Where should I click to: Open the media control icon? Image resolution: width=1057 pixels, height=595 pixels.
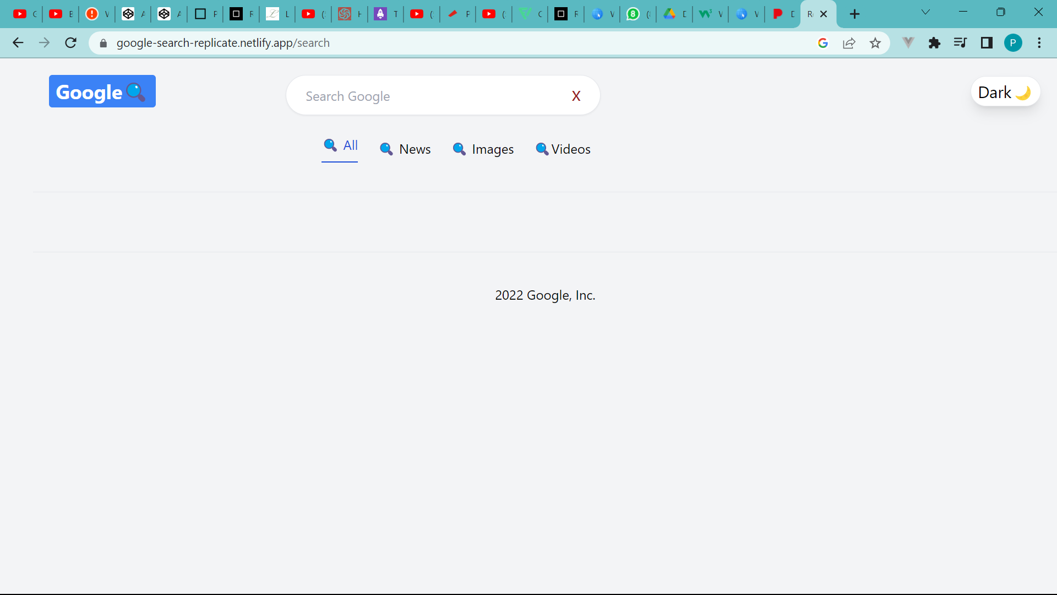[x=960, y=43]
